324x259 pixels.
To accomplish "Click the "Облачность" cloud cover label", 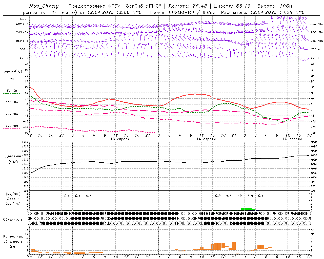I will 13,220.
